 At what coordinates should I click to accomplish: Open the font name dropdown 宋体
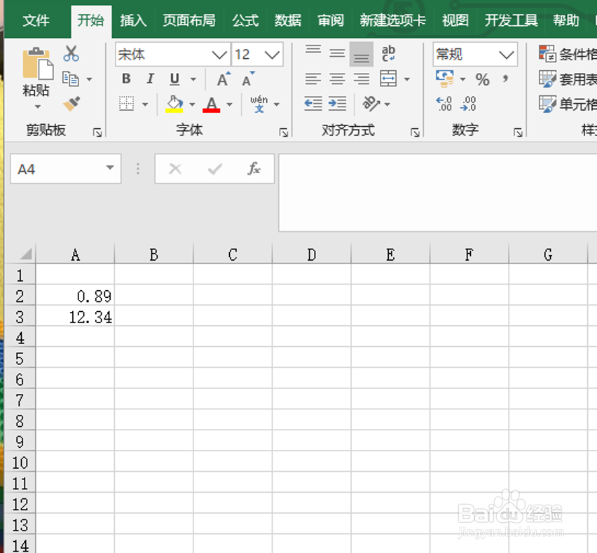click(219, 55)
